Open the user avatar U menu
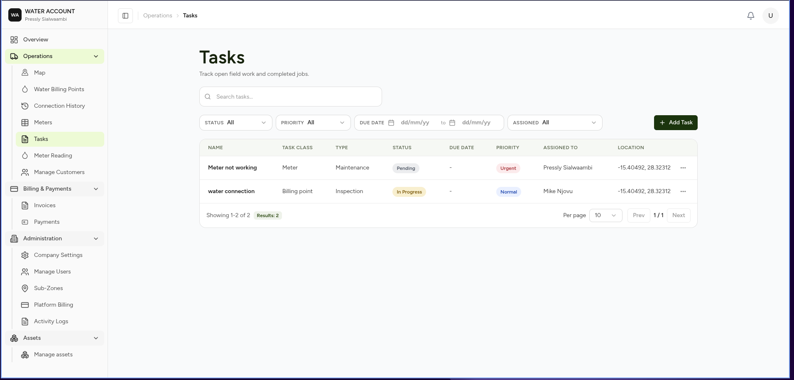This screenshot has width=794, height=380. tap(770, 16)
